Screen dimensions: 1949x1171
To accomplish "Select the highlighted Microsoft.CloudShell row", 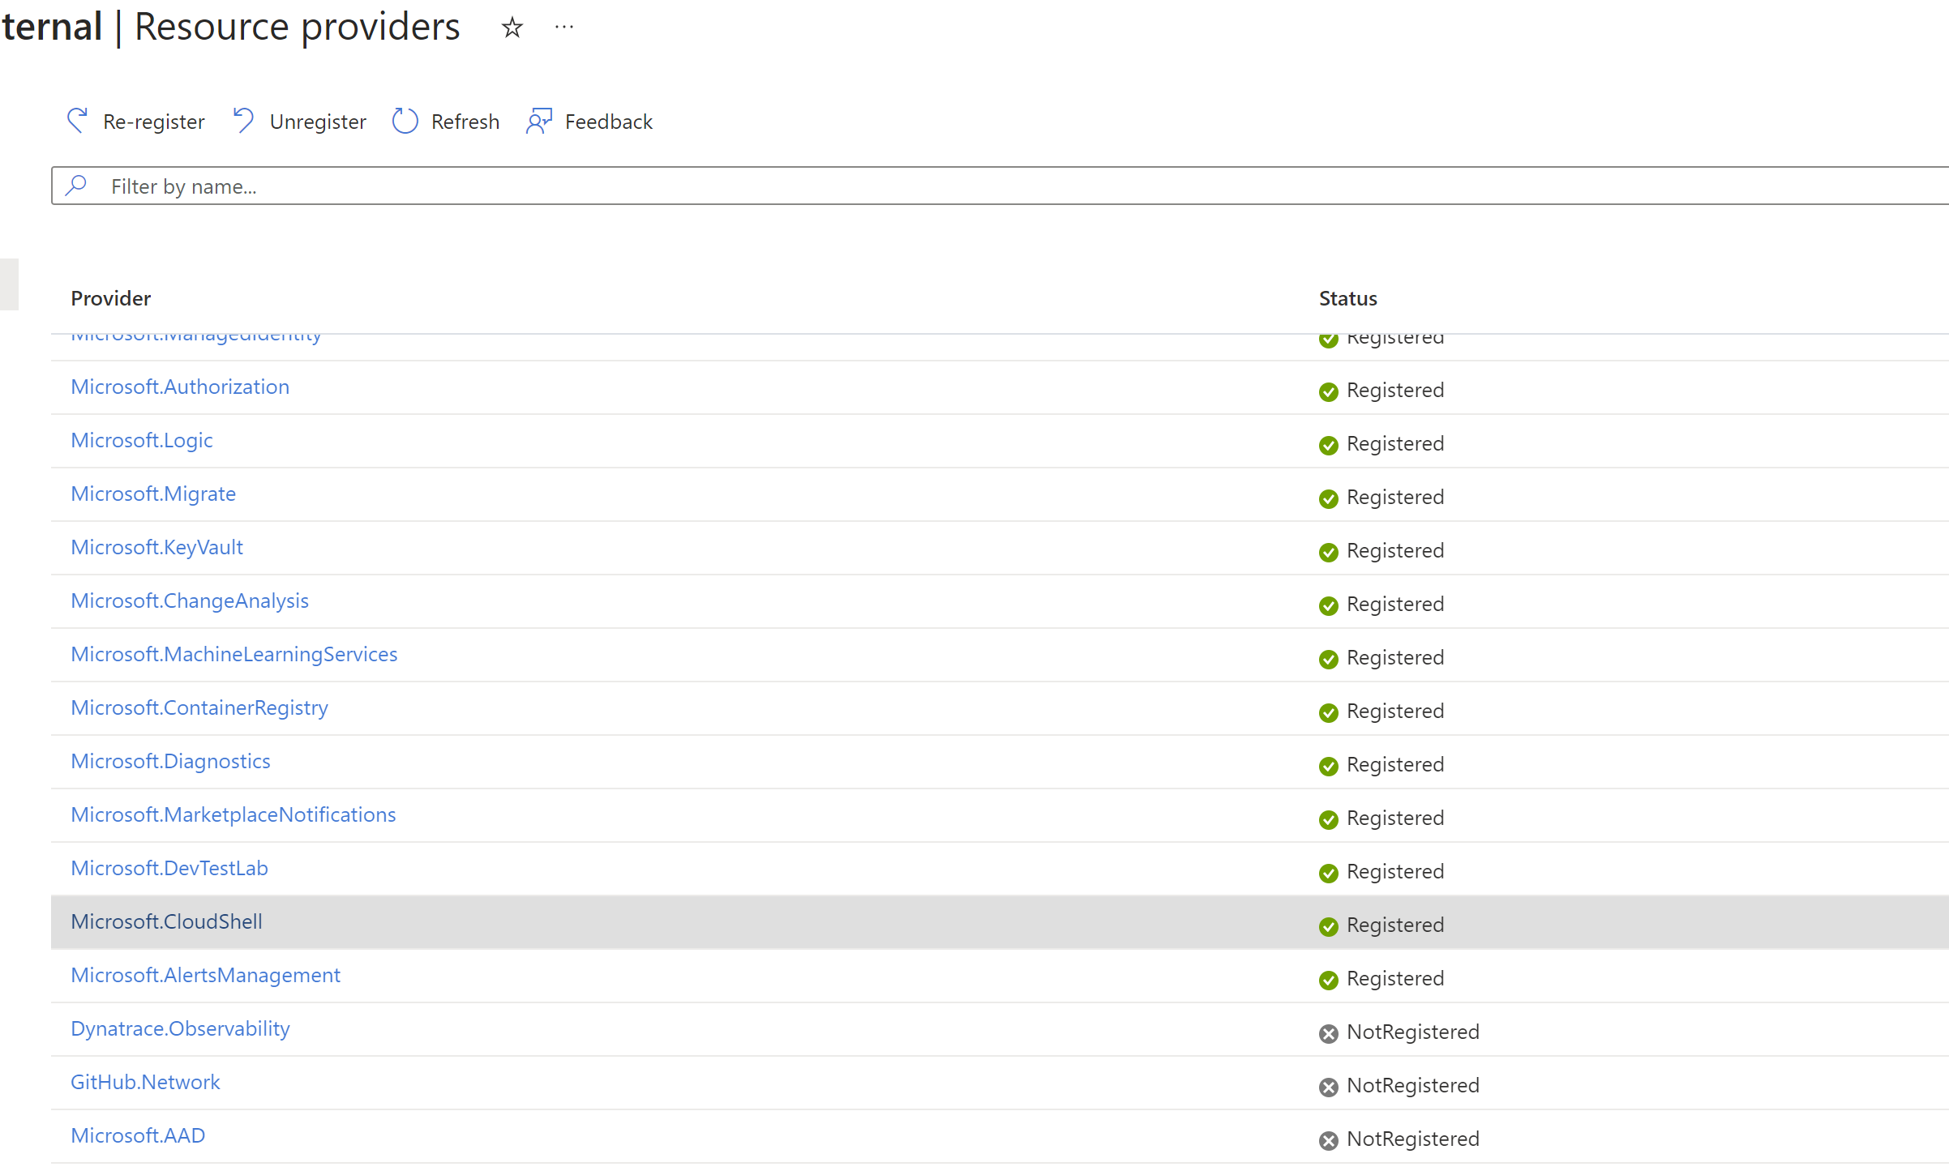I will [x=1000, y=922].
